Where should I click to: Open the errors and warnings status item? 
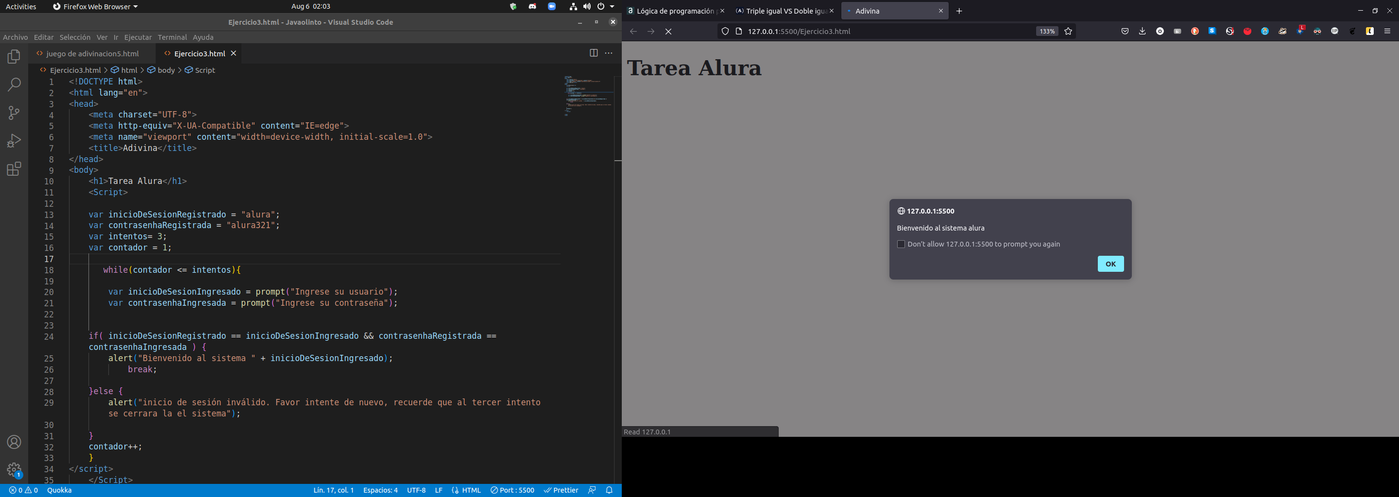[x=23, y=491]
